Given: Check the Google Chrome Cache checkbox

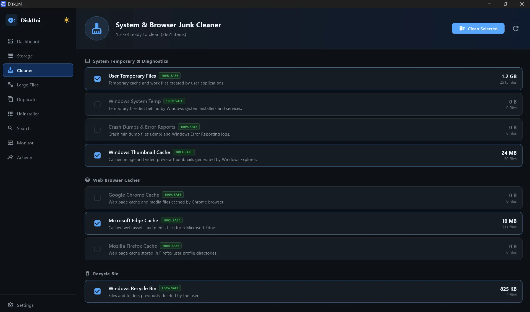Looking at the screenshot, I should point(97,198).
